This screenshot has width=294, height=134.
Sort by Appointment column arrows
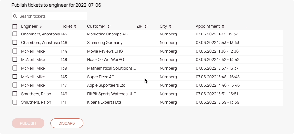point(223,26)
